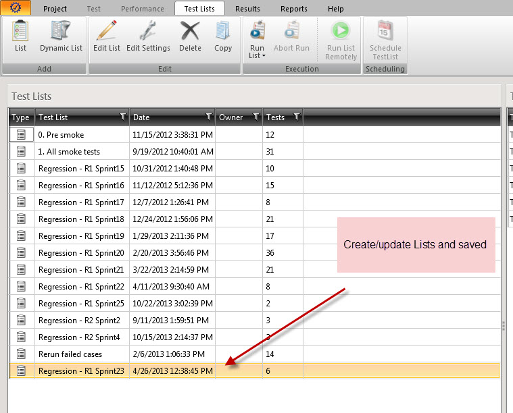Open the Help tab
The height and width of the screenshot is (413, 513).
pyautogui.click(x=336, y=9)
